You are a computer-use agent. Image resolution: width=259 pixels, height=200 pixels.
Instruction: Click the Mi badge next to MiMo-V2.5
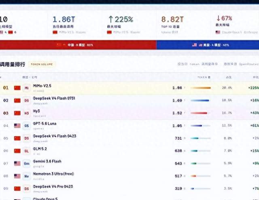click(26, 88)
